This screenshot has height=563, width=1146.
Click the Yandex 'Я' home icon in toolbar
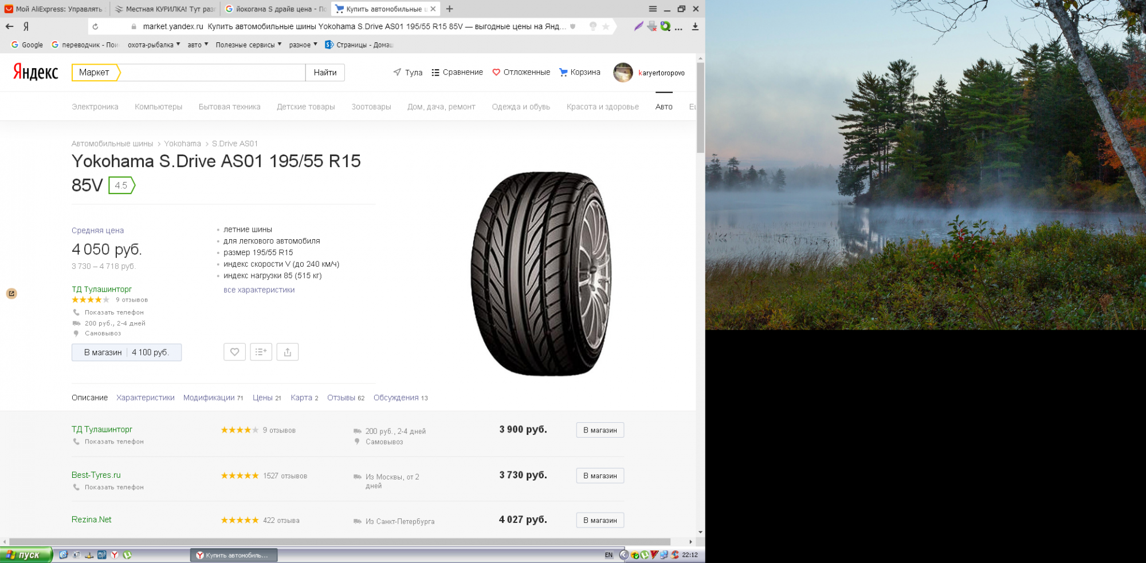[26, 26]
